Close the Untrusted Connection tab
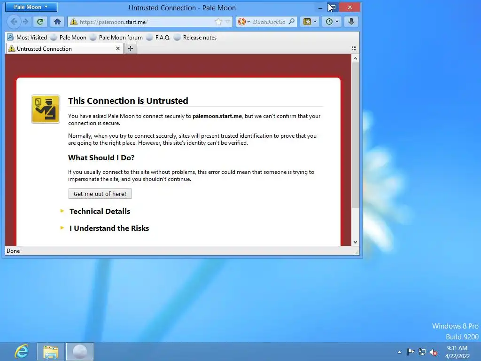The width and height of the screenshot is (481, 361). coord(118,48)
